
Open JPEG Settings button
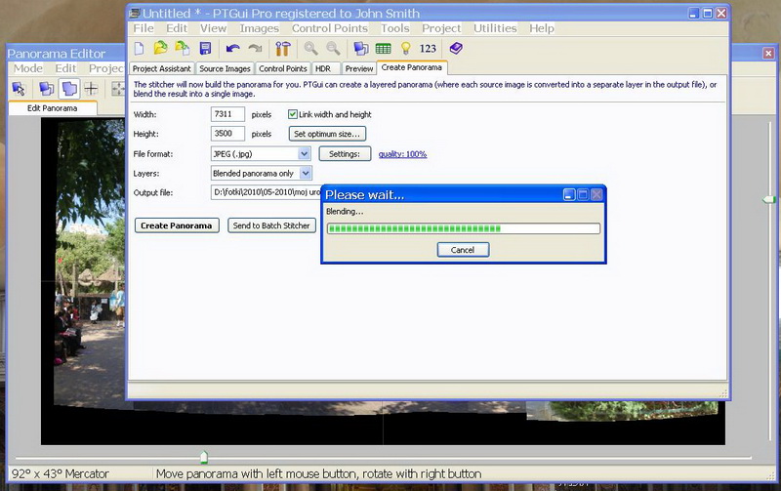pyautogui.click(x=345, y=154)
